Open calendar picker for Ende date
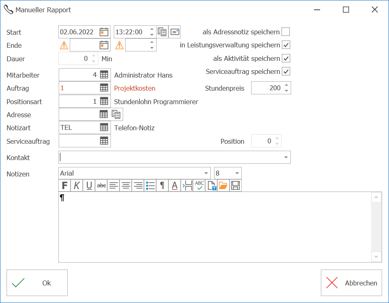This screenshot has height=303, width=389. pos(104,45)
